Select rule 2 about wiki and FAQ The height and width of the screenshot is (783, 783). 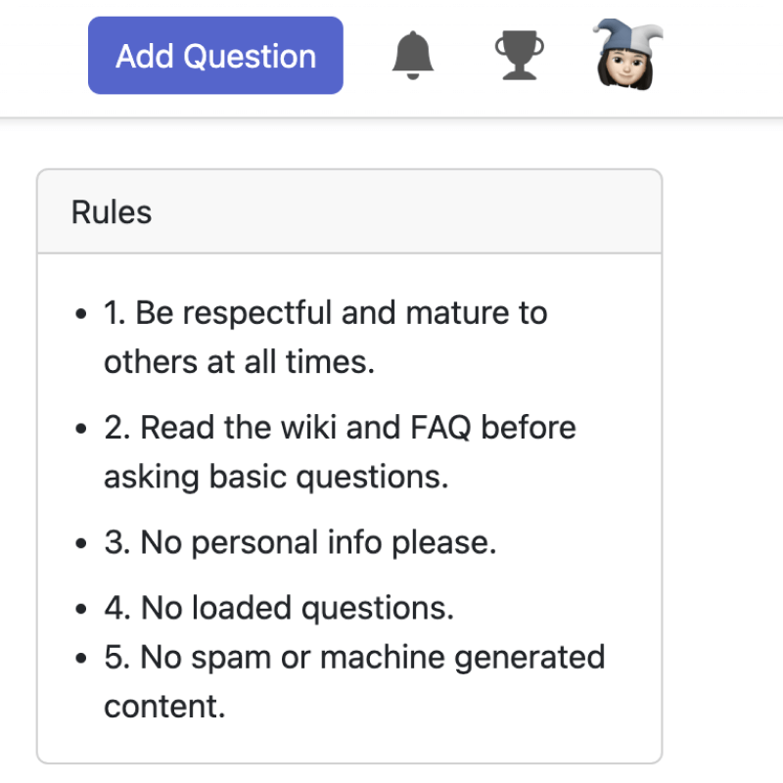point(340,451)
